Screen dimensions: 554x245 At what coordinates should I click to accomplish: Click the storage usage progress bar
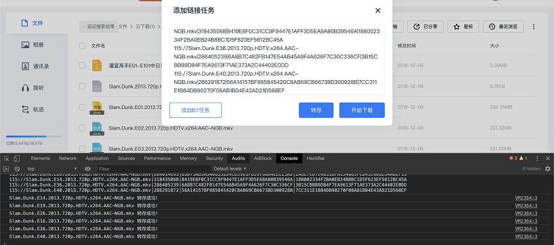(34, 137)
